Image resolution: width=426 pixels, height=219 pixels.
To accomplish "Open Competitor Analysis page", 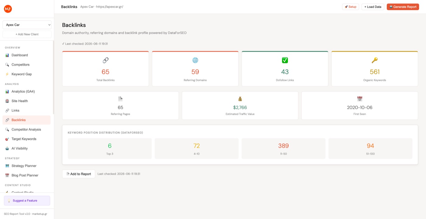I will coord(26,129).
